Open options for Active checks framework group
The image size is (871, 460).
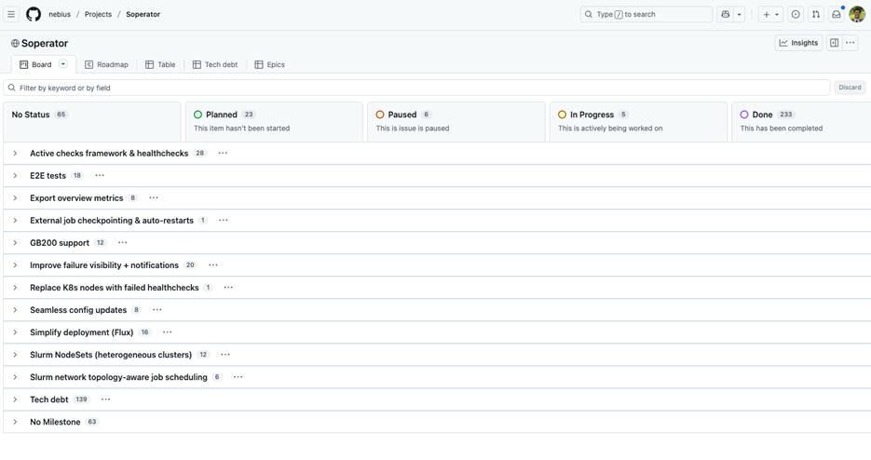click(x=223, y=153)
